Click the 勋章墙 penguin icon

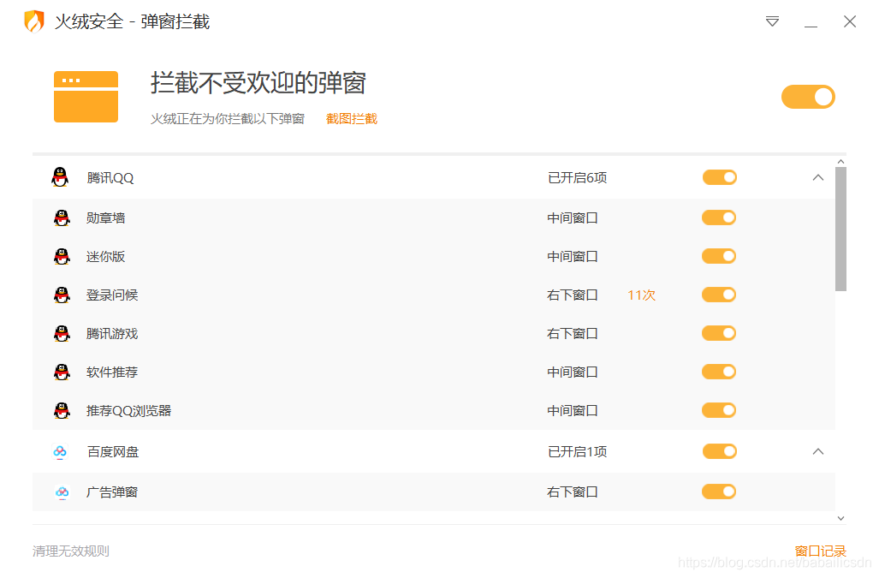point(62,217)
